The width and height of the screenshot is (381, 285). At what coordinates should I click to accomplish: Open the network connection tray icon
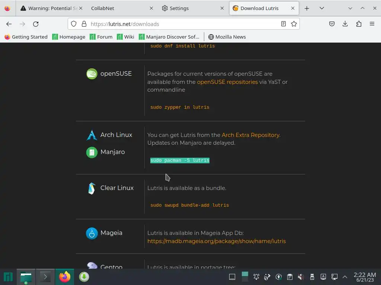tap(334, 277)
